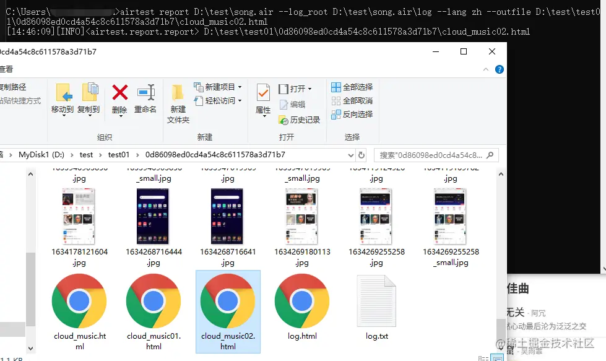Select the 1634268716444.jpg thumbnail
The image size is (606, 361).
click(x=153, y=216)
